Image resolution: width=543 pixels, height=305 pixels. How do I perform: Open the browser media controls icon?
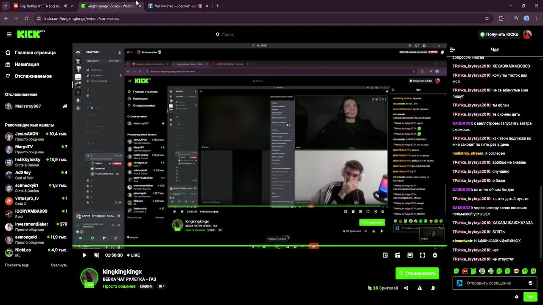(x=516, y=19)
